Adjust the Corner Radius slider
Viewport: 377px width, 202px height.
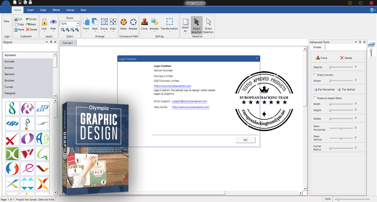tap(341, 148)
